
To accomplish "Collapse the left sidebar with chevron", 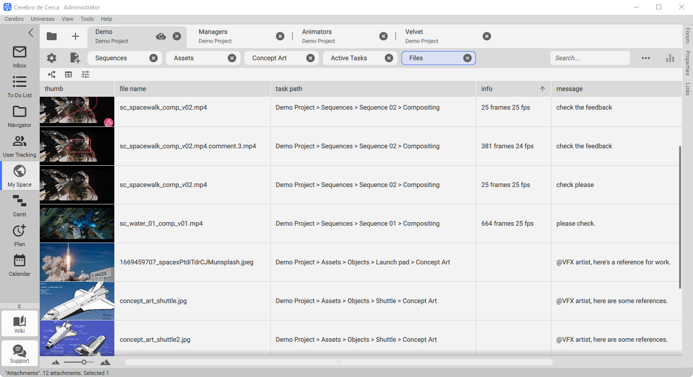I will (x=31, y=33).
